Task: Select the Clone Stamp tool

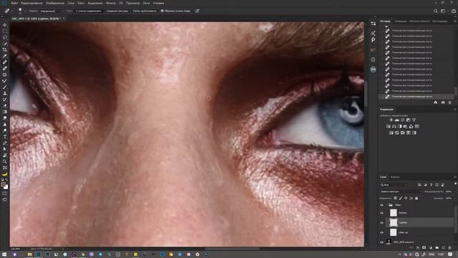Action: tap(5, 93)
